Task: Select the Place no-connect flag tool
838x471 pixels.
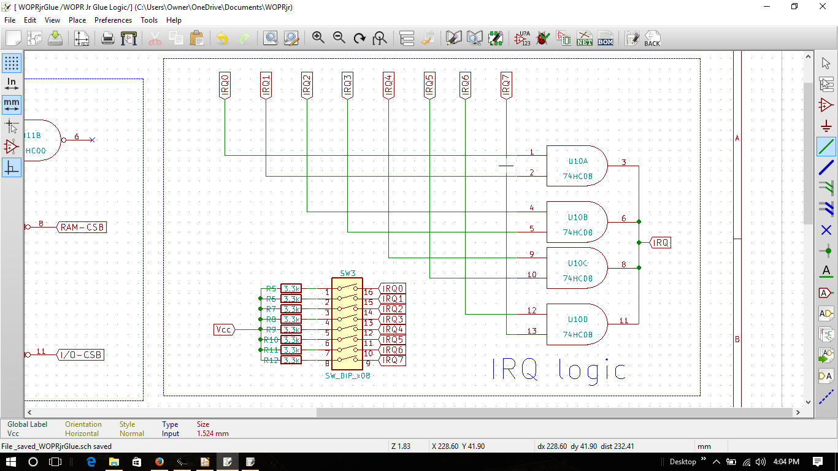Action: coord(826,230)
